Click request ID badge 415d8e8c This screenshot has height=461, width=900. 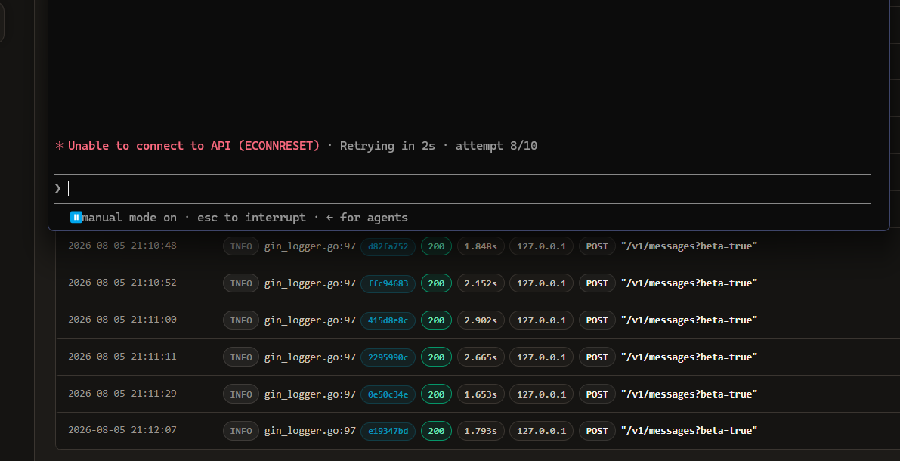pos(388,320)
